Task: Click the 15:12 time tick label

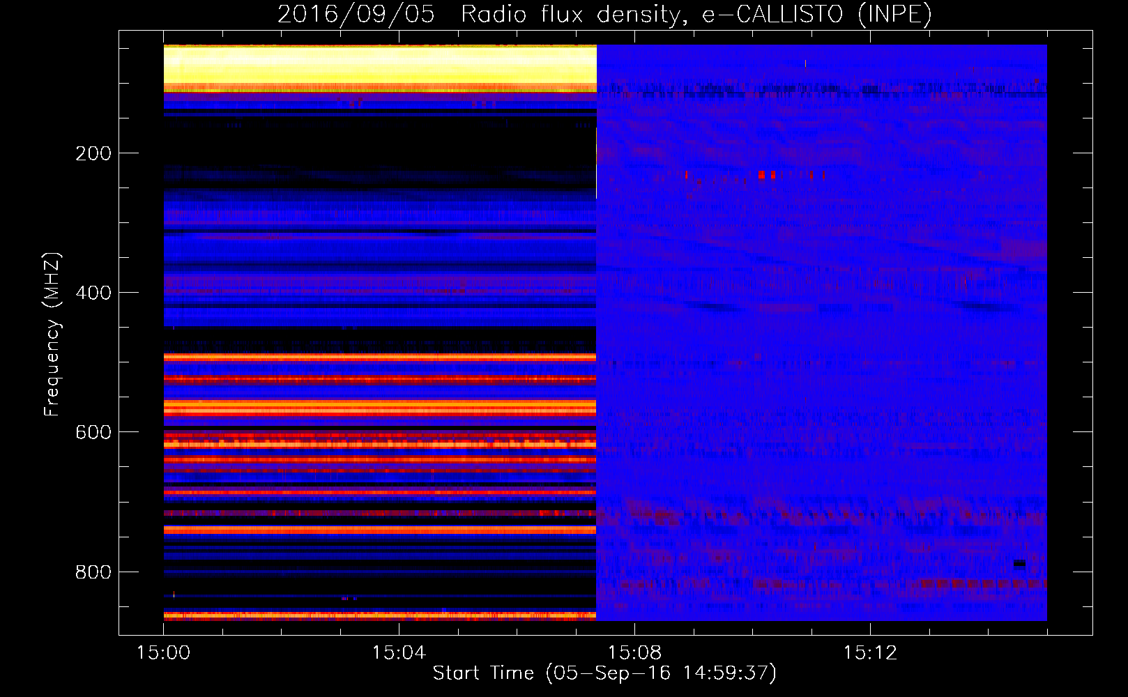Action: click(x=870, y=652)
